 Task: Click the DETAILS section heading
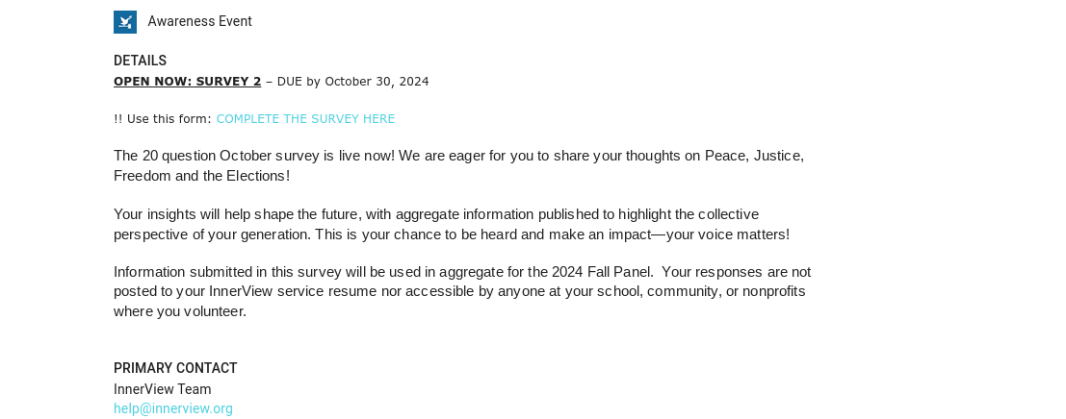[140, 61]
